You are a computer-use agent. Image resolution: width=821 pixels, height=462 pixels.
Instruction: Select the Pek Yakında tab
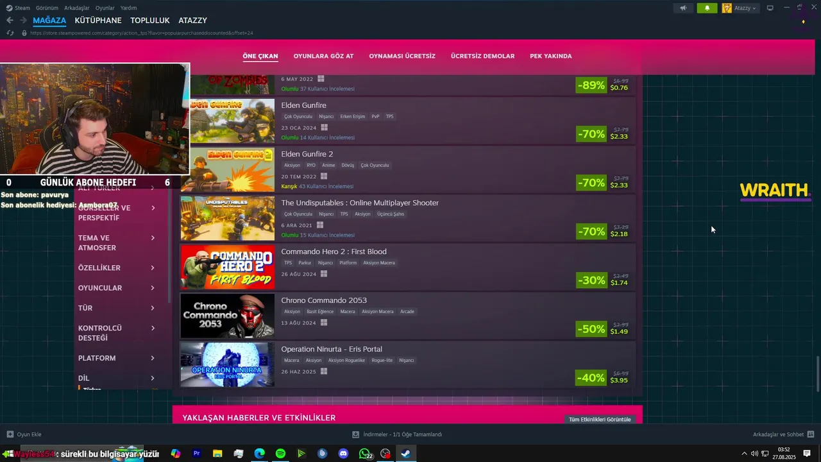coord(550,56)
